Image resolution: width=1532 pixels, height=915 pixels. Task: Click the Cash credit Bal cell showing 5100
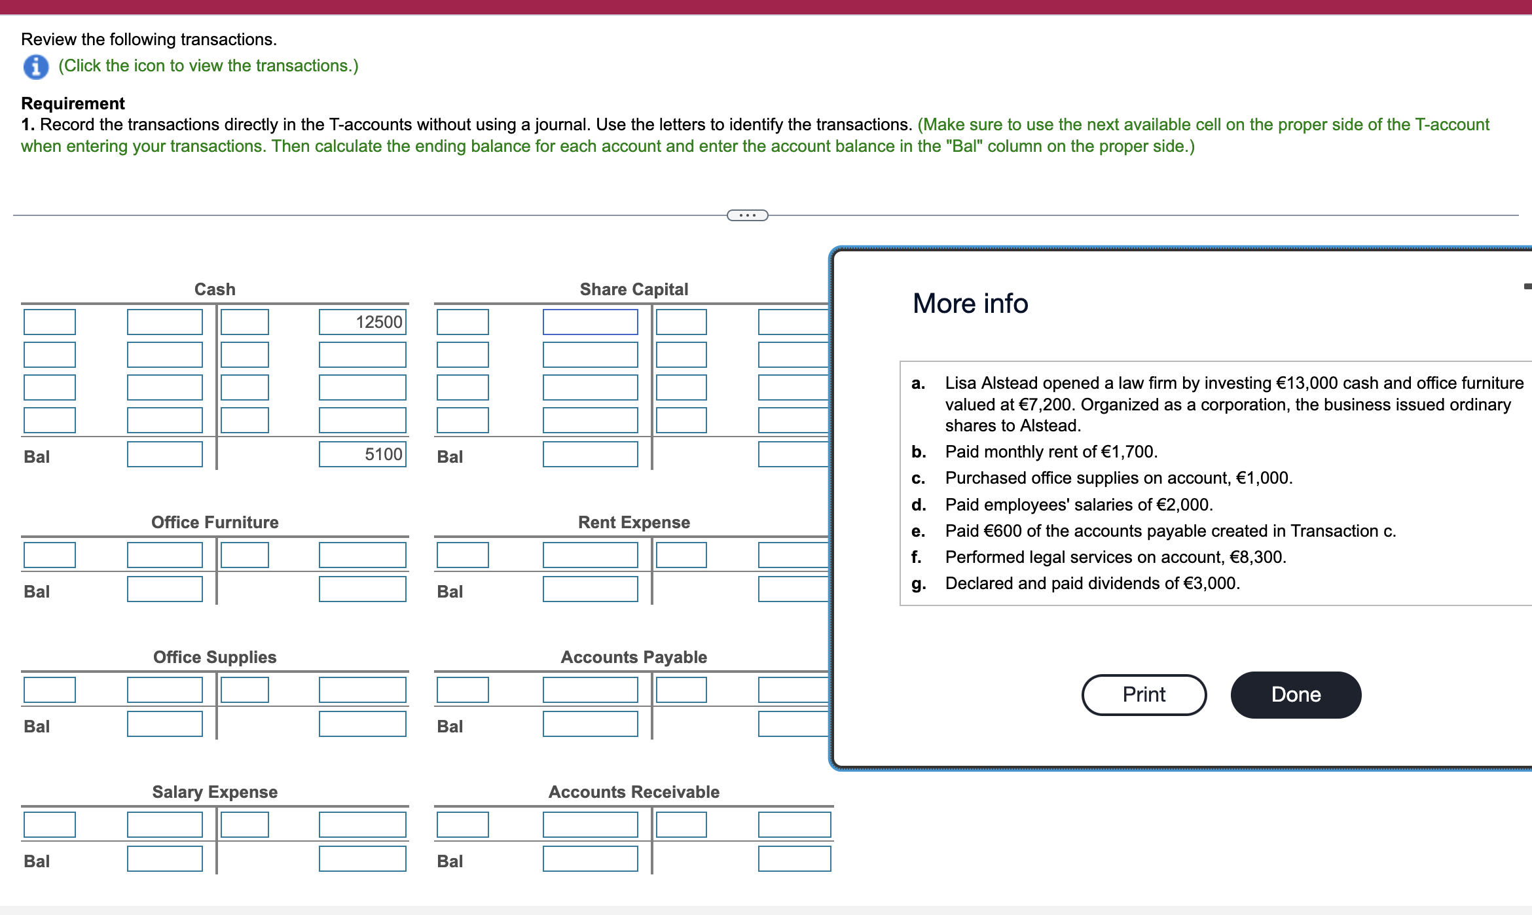click(362, 454)
